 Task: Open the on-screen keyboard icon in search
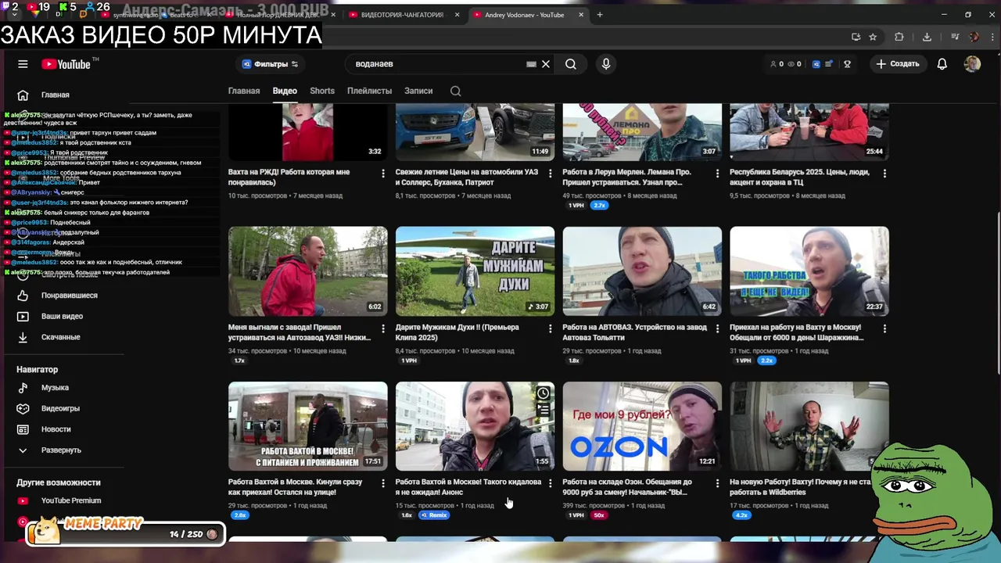point(531,64)
